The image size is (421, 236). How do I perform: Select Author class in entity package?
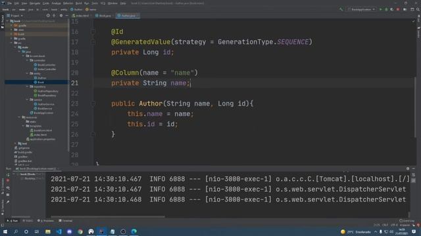(40, 78)
